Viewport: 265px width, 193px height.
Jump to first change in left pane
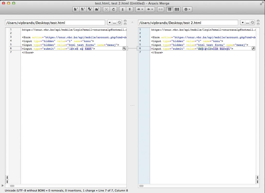pyautogui.click(x=7, y=177)
